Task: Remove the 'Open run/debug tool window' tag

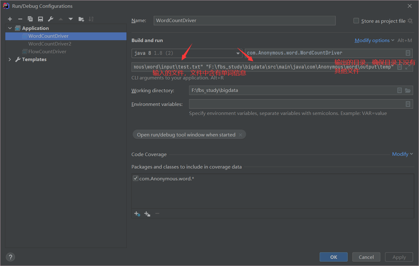Action: point(240,135)
